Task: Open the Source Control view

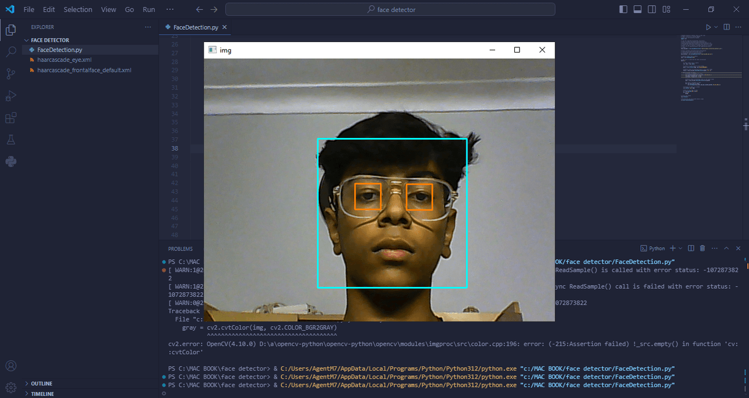Action: click(x=11, y=74)
